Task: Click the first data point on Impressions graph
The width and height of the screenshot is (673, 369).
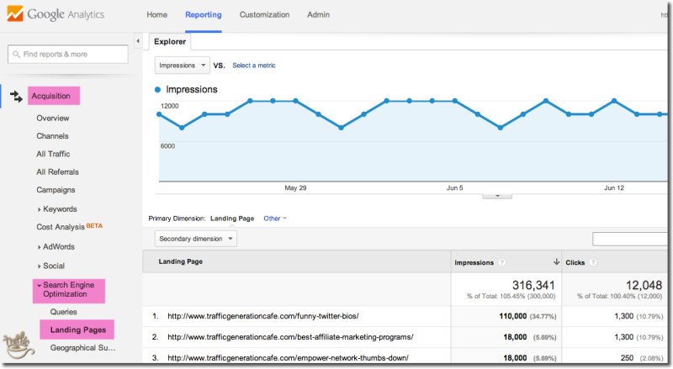Action: pyautogui.click(x=159, y=114)
